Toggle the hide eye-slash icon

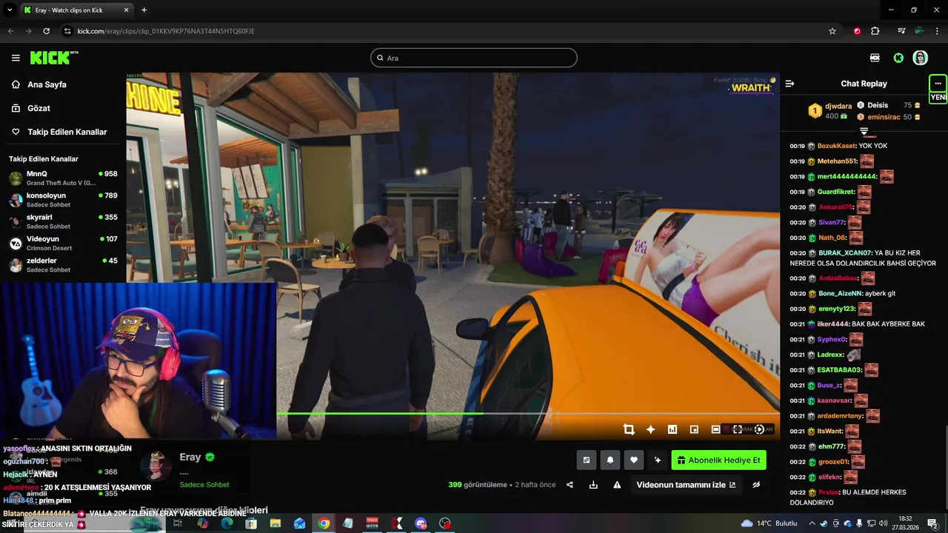(x=756, y=485)
